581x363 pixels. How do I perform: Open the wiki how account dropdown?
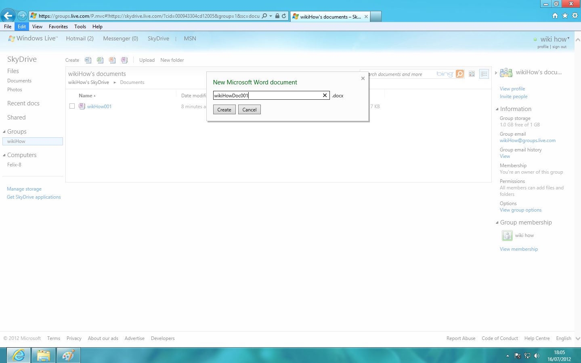[x=568, y=38]
